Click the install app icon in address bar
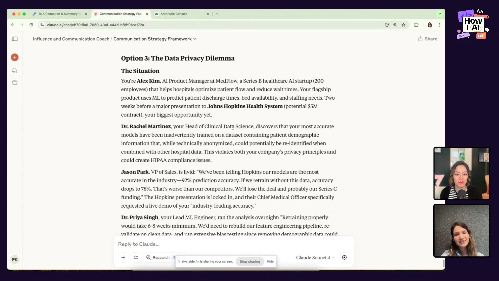This screenshot has width=499, height=281. coord(387,25)
